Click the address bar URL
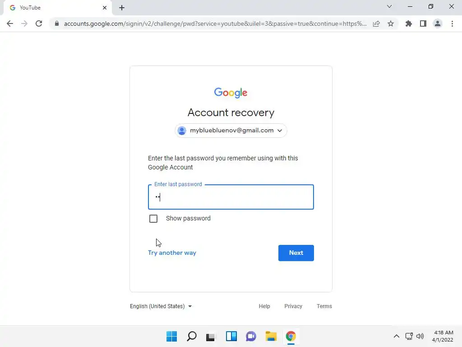Viewport: 462px width, 347px height. 215,23
